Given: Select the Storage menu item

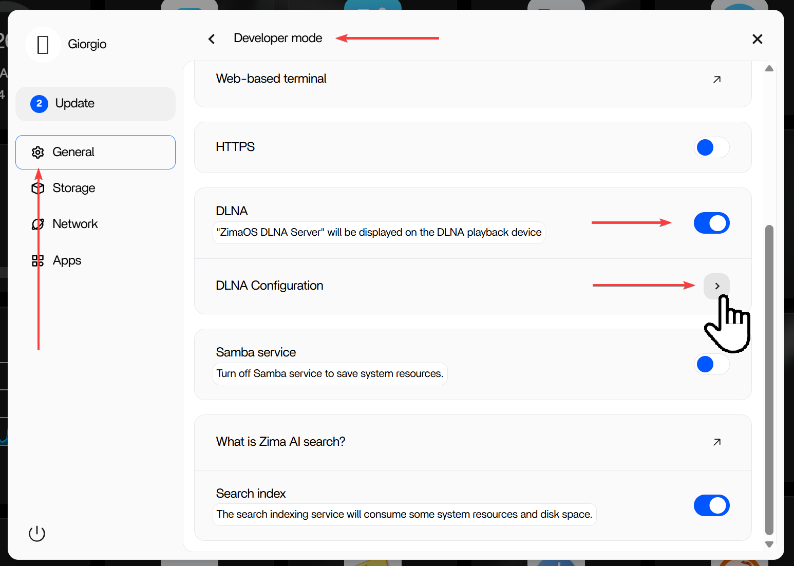Looking at the screenshot, I should pos(74,188).
